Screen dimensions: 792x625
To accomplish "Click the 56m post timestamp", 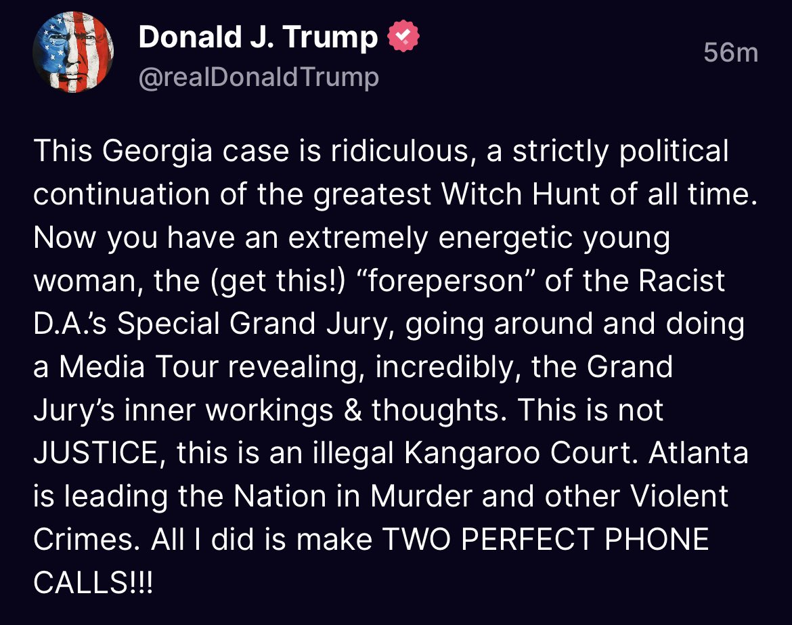I will 731,53.
